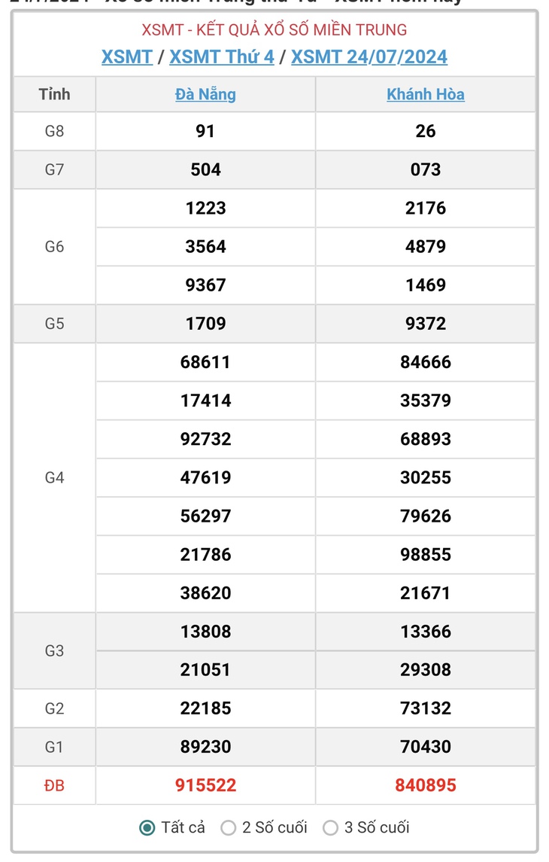Click the ĐB row label
Viewport: 549px width, 862px height.
[54, 785]
